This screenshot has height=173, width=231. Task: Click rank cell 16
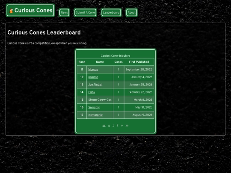coord(82,107)
